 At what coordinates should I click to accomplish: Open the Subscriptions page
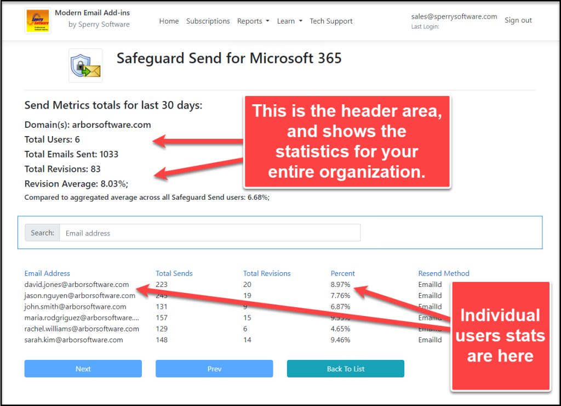coord(208,21)
